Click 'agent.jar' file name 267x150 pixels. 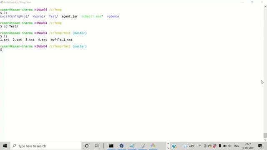(x=70, y=16)
